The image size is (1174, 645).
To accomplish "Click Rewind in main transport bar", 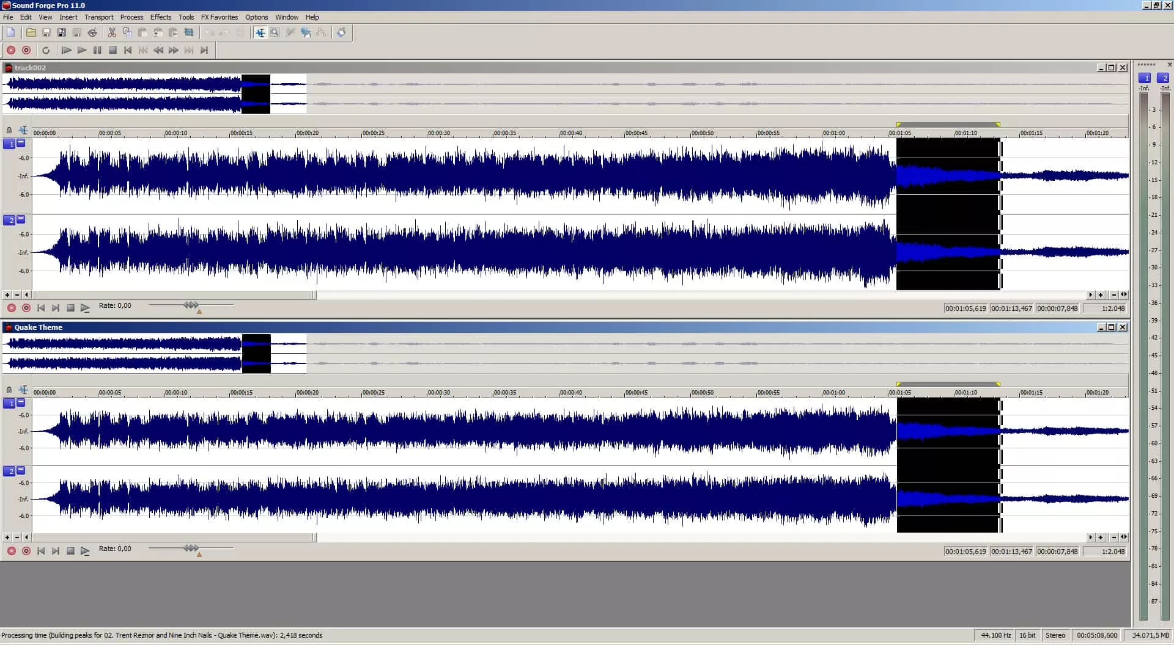I will [158, 50].
